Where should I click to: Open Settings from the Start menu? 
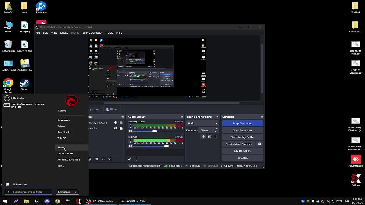coord(62,147)
